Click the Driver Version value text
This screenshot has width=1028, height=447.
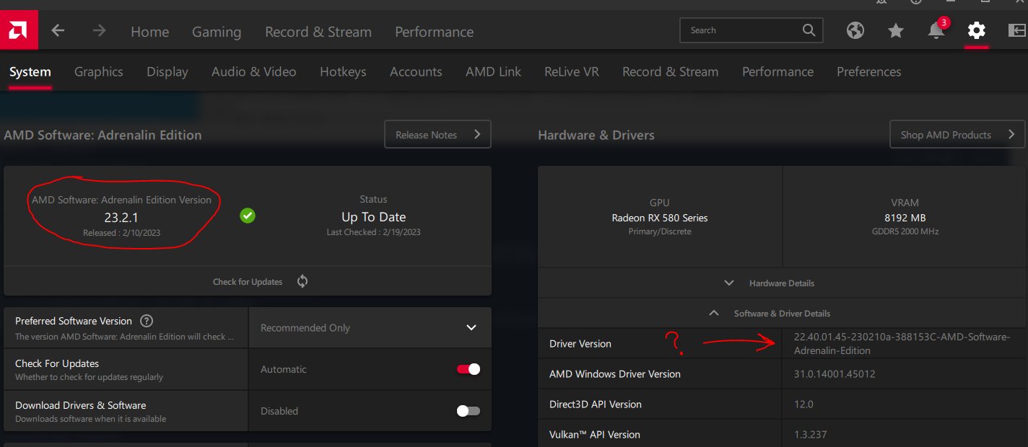(x=902, y=344)
